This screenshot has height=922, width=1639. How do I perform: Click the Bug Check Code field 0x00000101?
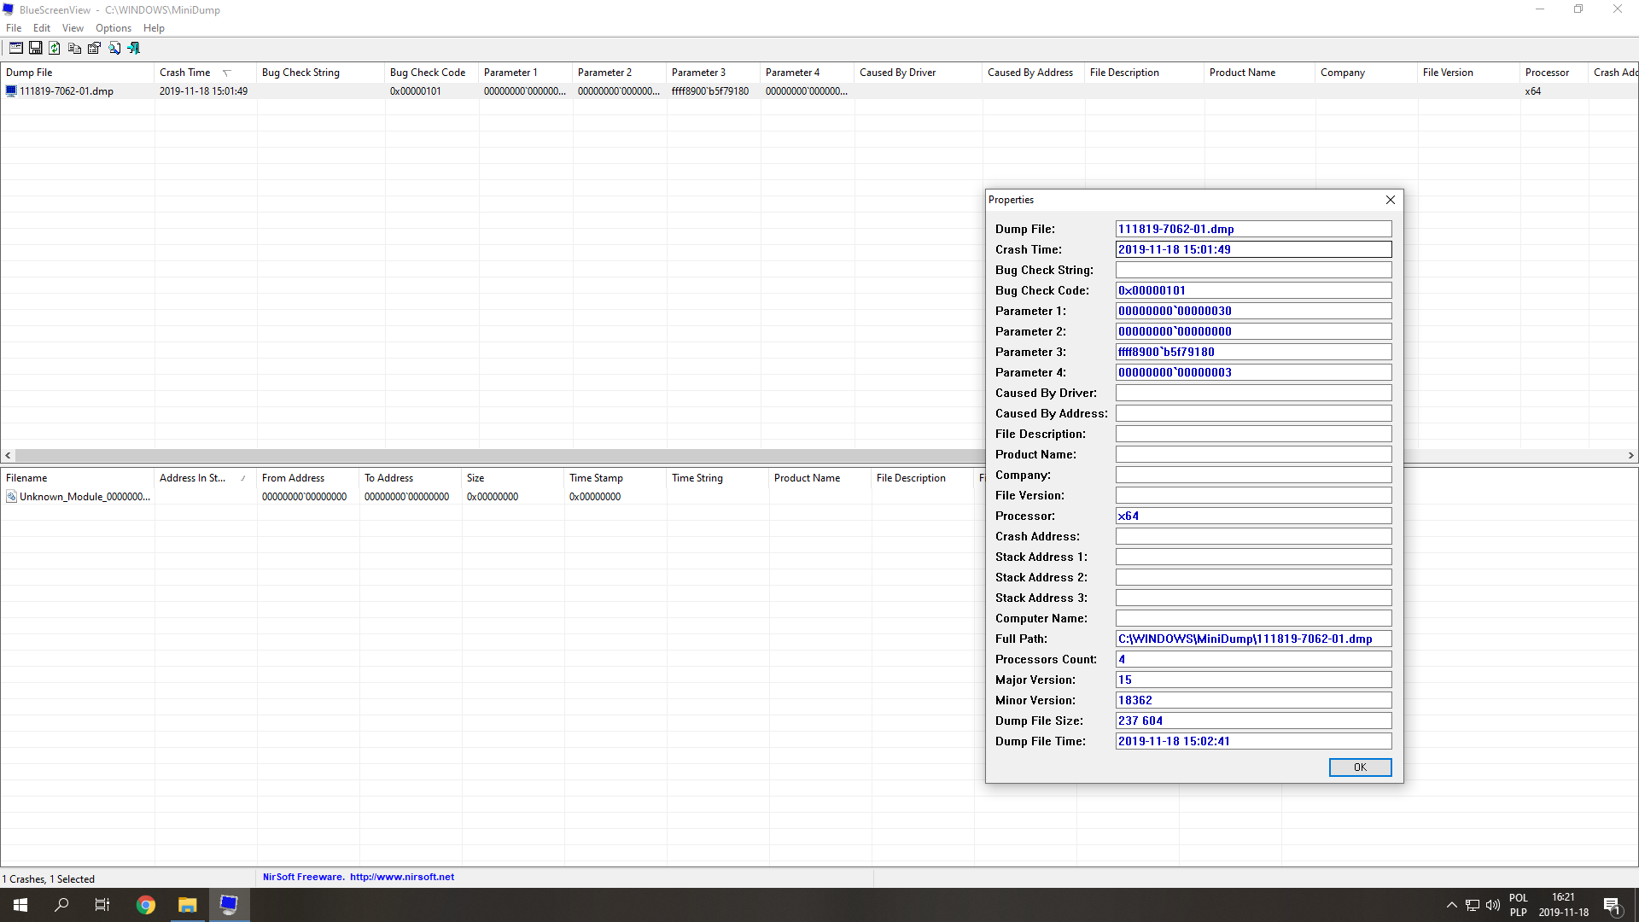point(1253,290)
